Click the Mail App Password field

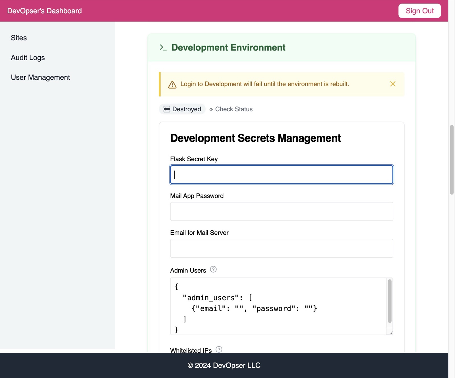coord(282,212)
